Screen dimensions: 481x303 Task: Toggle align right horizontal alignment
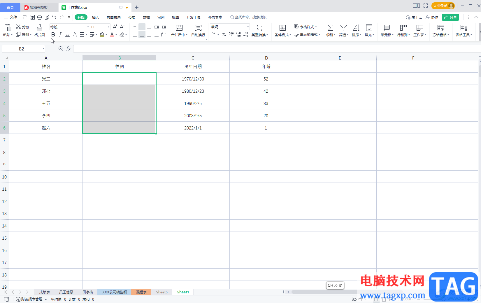click(x=149, y=34)
